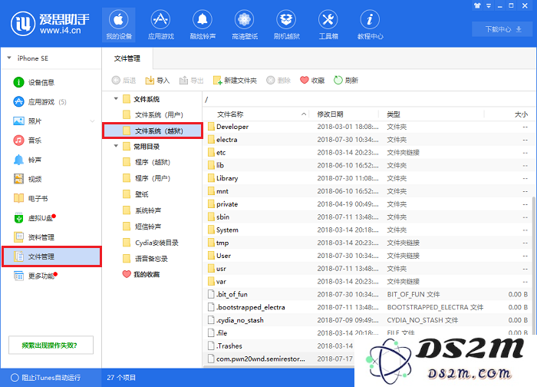Select 文件管理 file management in sidebar
This screenshot has height=387, width=537.
pos(51,256)
